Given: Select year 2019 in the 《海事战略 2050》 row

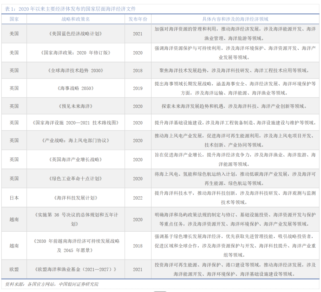Looking at the screenshot, I should pyautogui.click(x=138, y=88).
